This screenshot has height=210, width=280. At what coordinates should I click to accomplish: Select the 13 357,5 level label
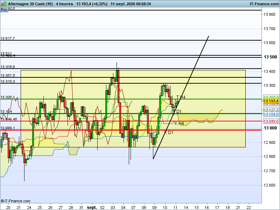click(8, 76)
